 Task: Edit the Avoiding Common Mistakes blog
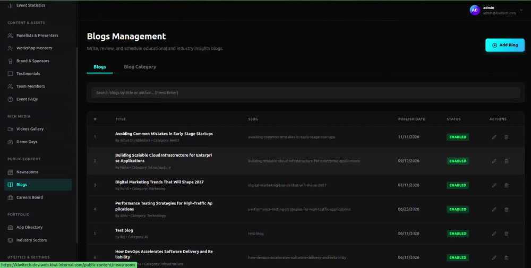click(x=494, y=137)
